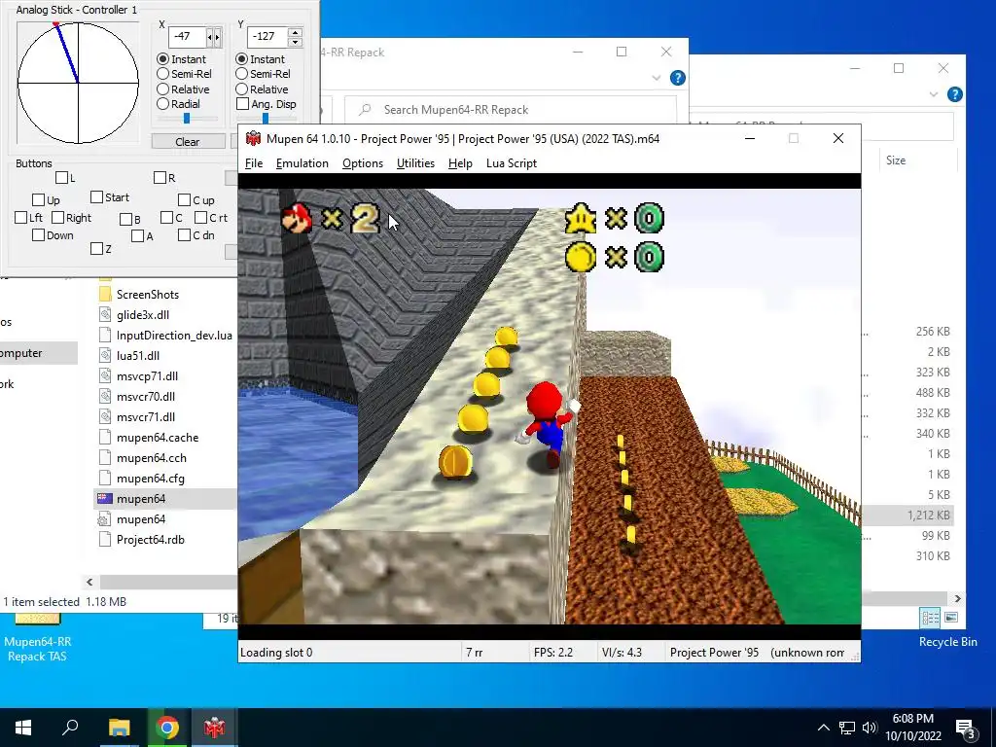Image resolution: width=996 pixels, height=747 pixels.
Task: Open the Lua Script menu
Action: tap(512, 163)
